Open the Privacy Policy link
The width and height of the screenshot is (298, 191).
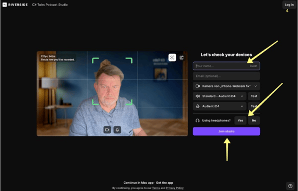coord(175,188)
